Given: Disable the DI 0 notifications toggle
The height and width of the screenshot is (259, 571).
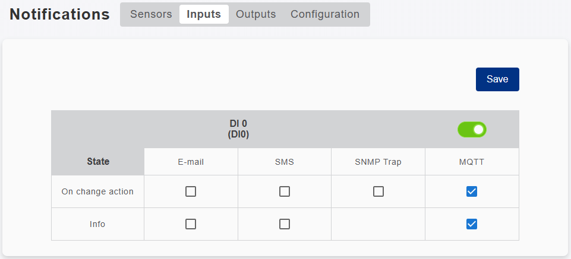Looking at the screenshot, I should (472, 129).
